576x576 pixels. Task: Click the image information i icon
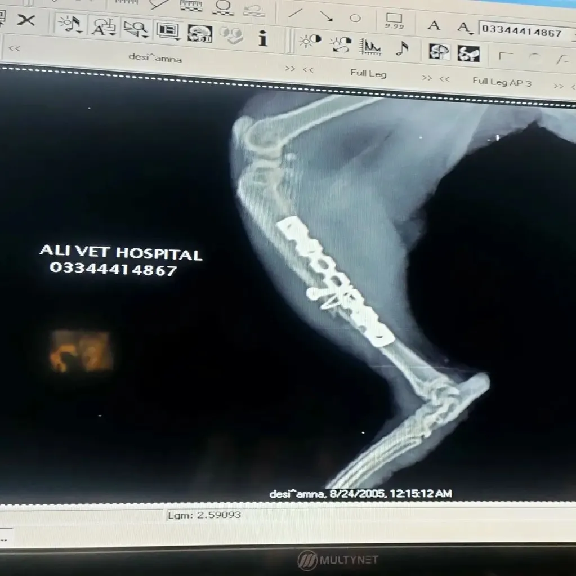pos(264,38)
